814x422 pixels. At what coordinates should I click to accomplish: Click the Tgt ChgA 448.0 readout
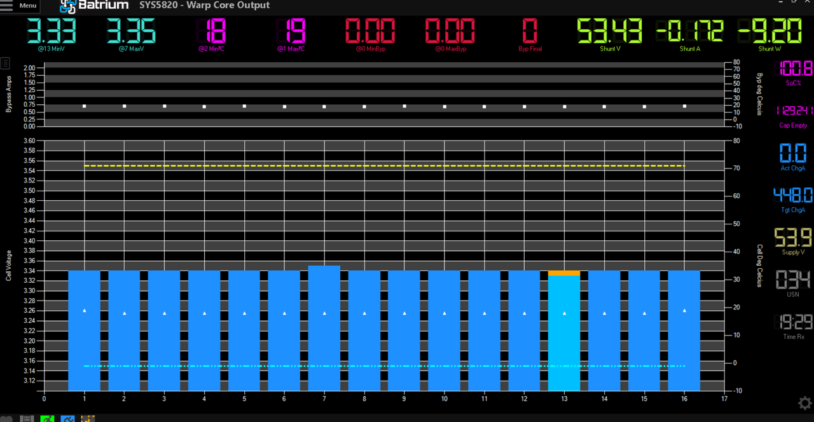(793, 200)
